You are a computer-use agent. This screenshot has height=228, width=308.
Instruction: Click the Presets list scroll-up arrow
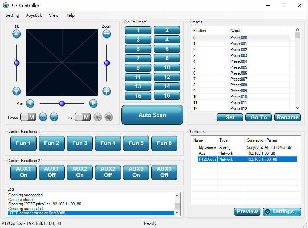pyautogui.click(x=297, y=29)
